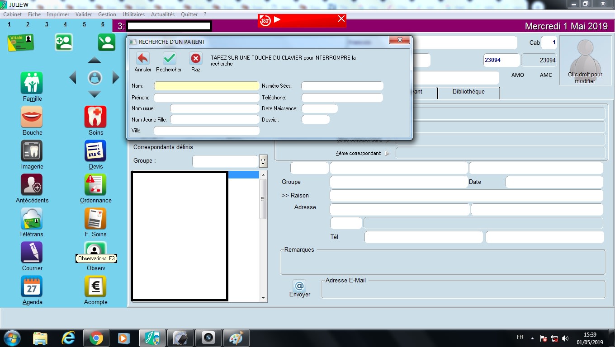This screenshot has height=347, width=615.
Task: Click Rechercher green checkmark button
Action: [x=169, y=59]
